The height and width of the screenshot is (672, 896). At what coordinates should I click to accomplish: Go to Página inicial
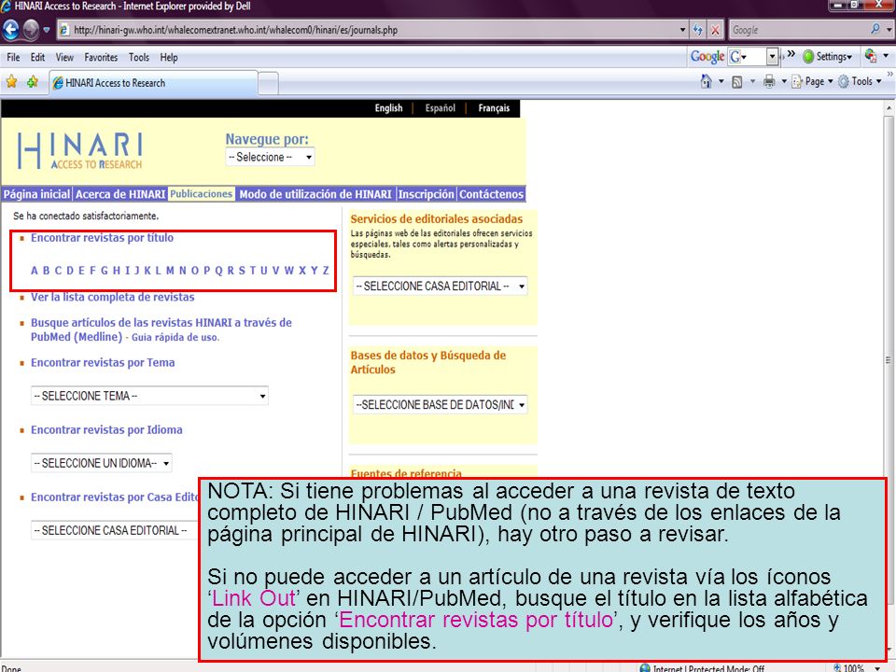coord(36,194)
